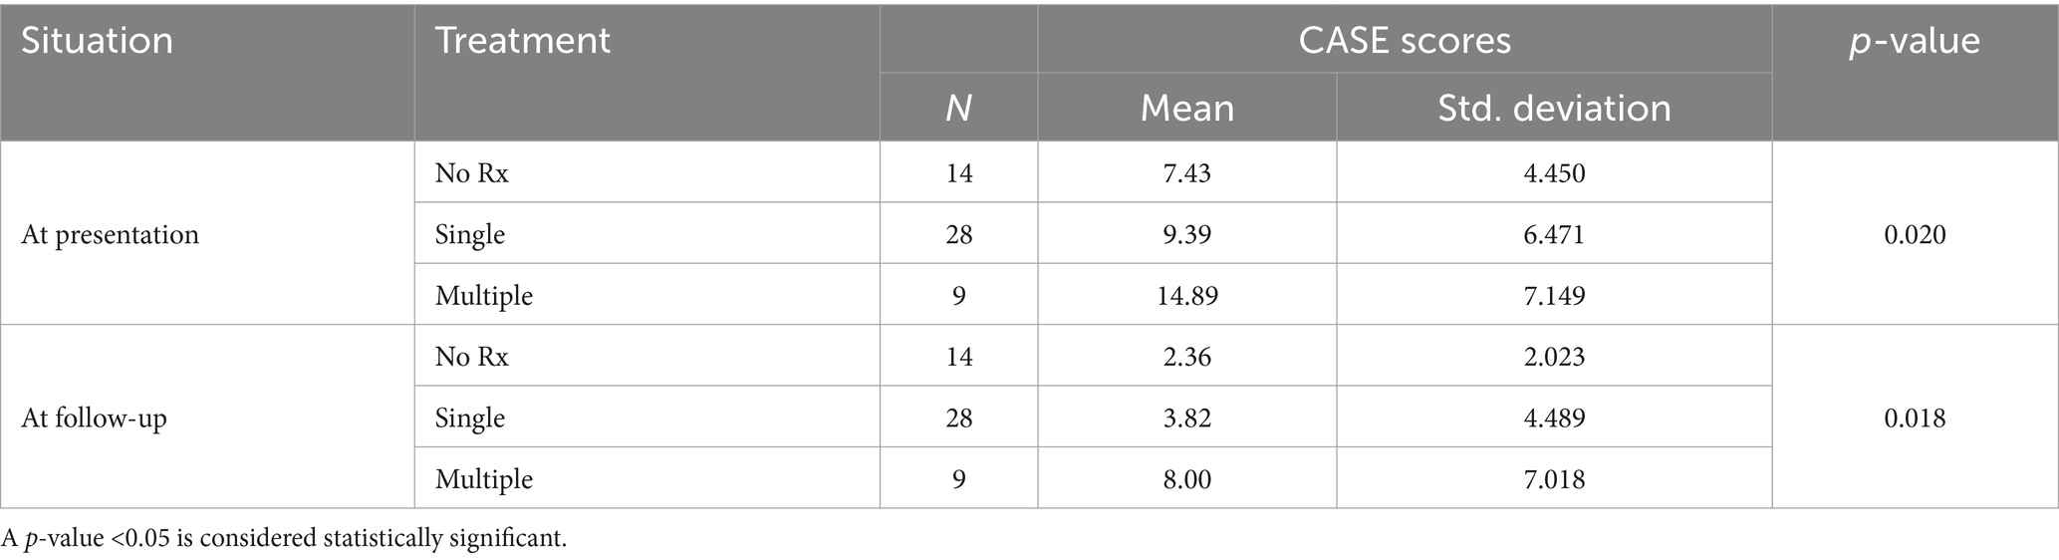Click the p-value column header
The width and height of the screenshot is (2059, 560).
[x=1915, y=42]
